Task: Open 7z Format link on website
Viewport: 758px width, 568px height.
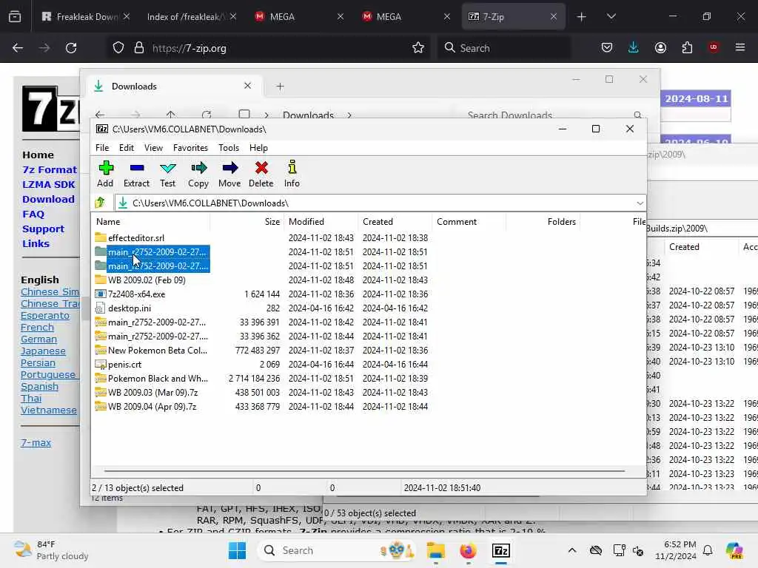Action: click(50, 169)
